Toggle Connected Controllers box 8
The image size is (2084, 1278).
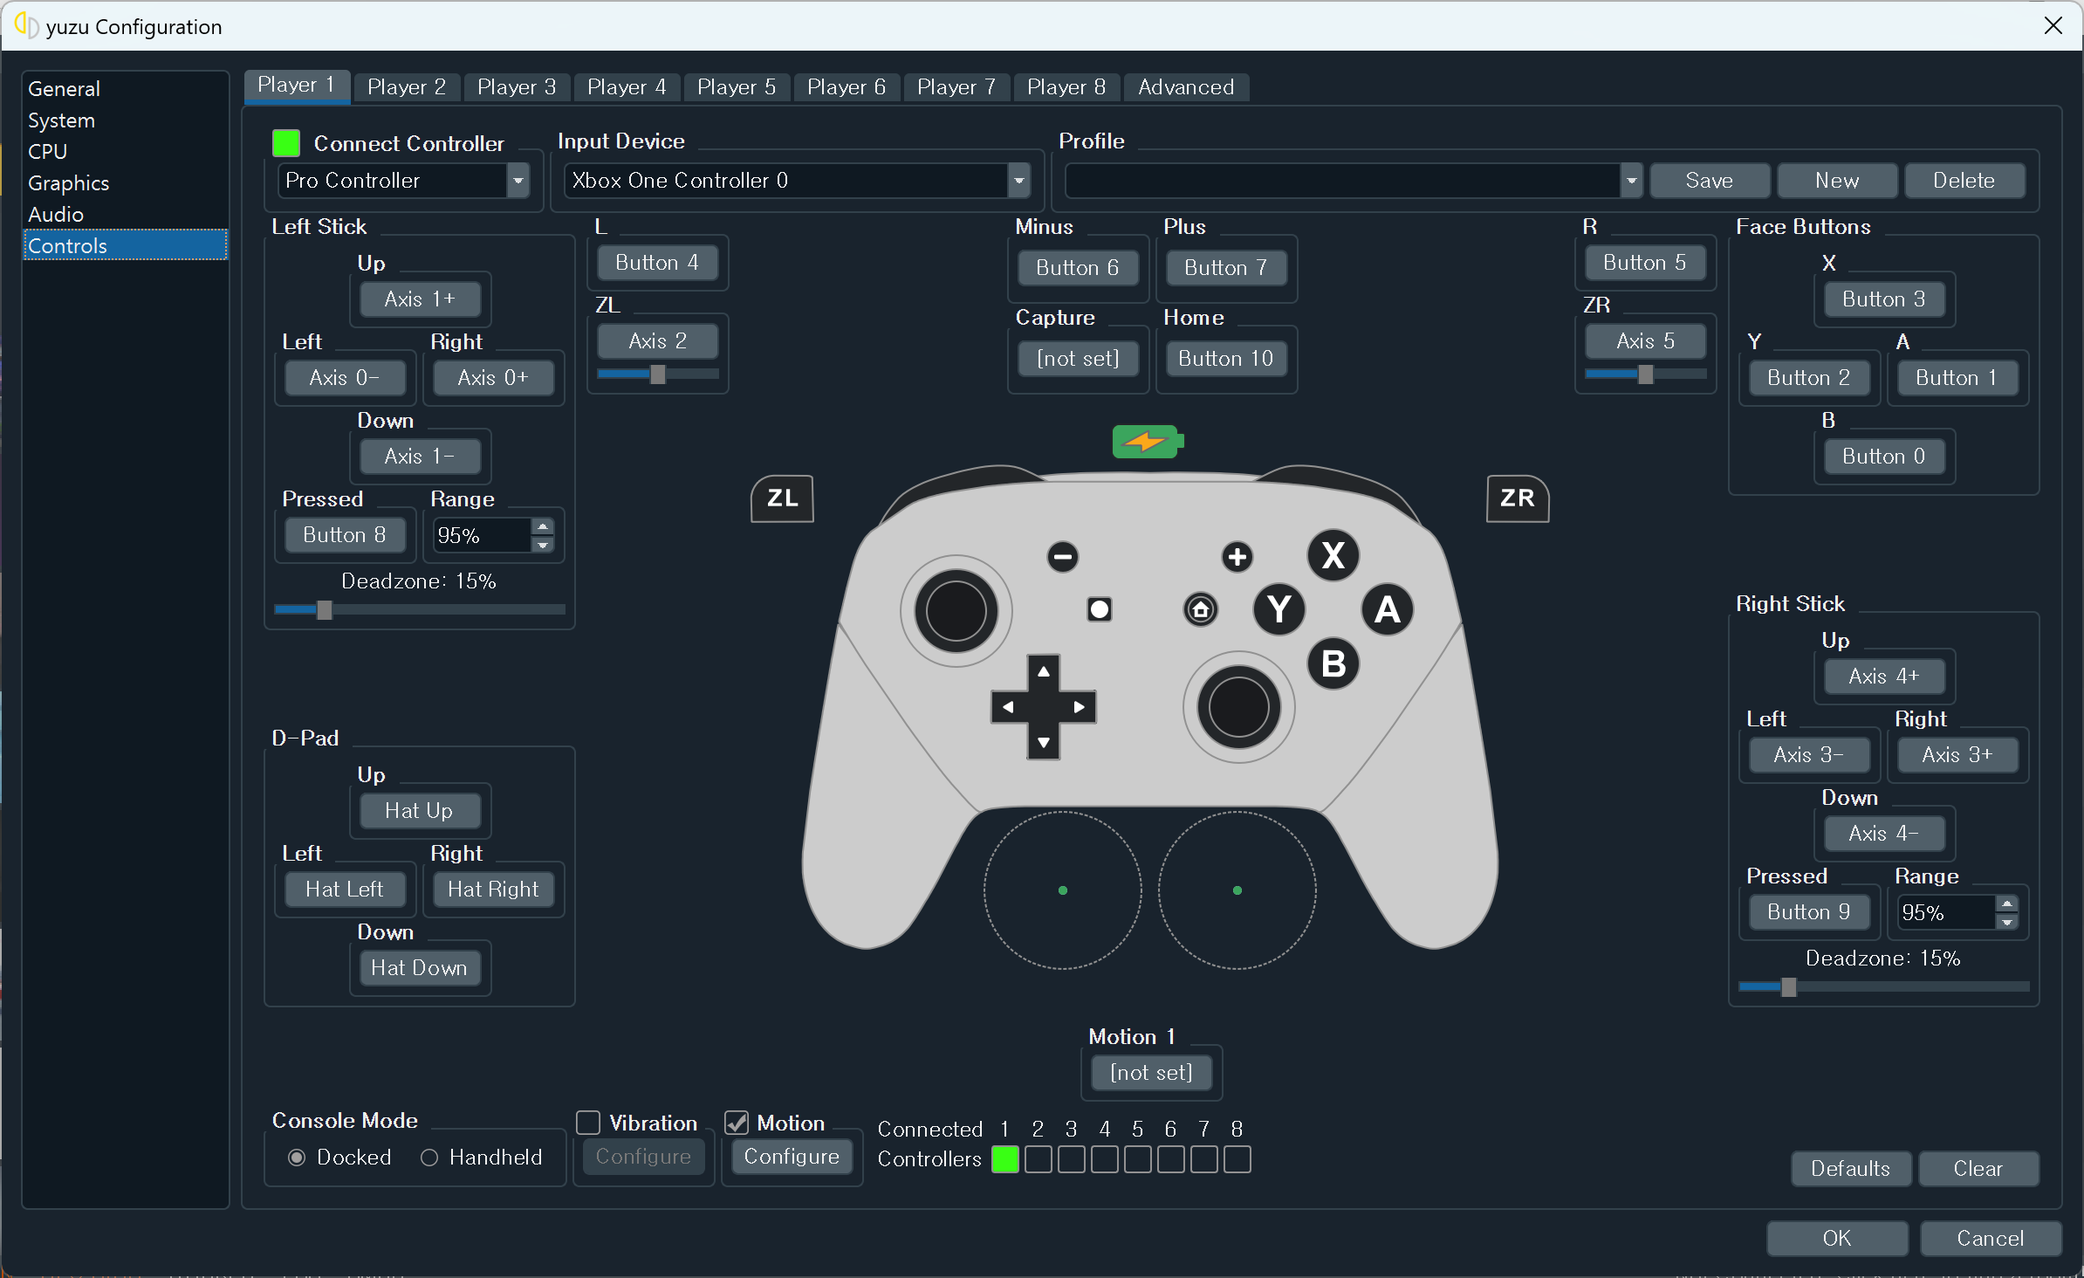point(1237,1159)
